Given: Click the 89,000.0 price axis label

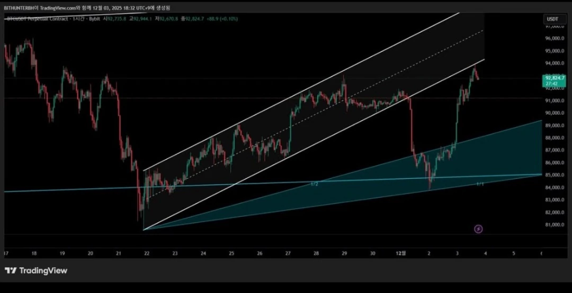Looking at the screenshot, I should click(x=554, y=125).
